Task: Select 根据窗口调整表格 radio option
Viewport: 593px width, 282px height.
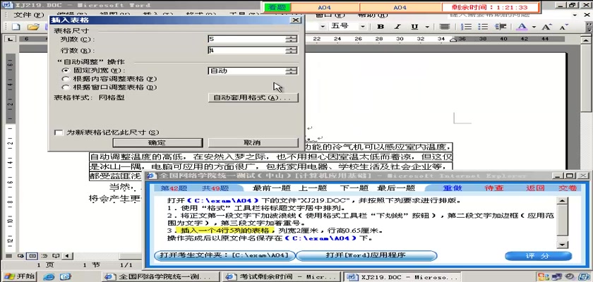Action: (66, 87)
